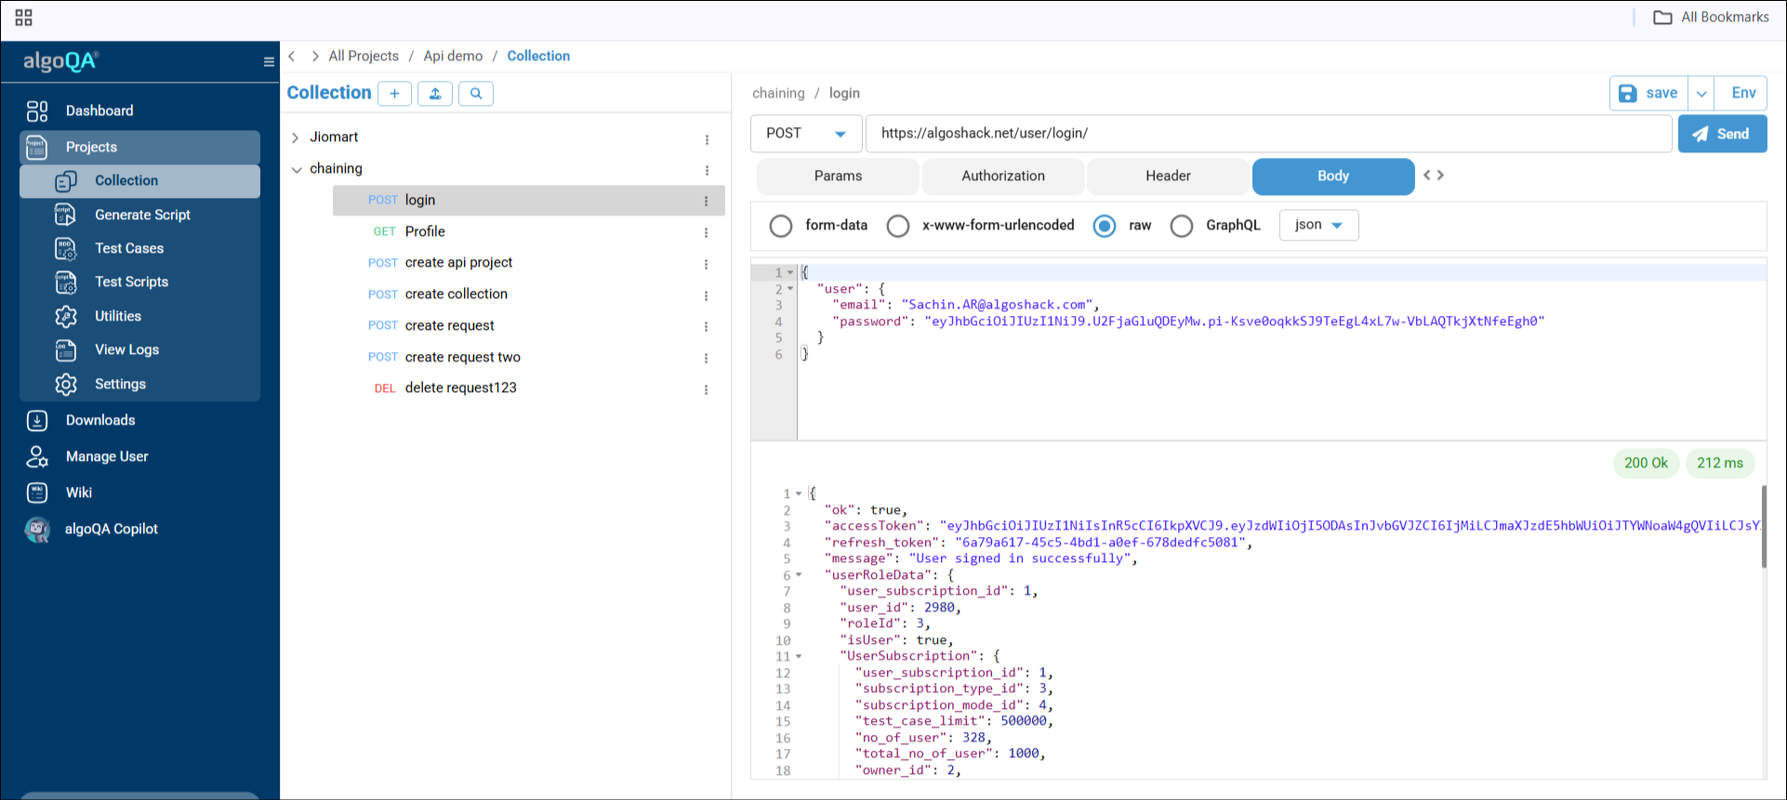Screen dimensions: 1787x800
Task: Click the Projects sidebar icon
Action: point(37,147)
